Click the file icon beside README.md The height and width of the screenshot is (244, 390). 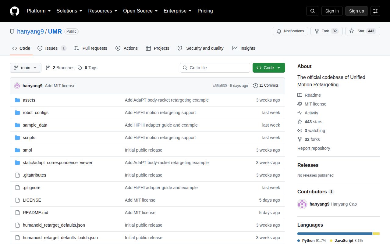17,213
